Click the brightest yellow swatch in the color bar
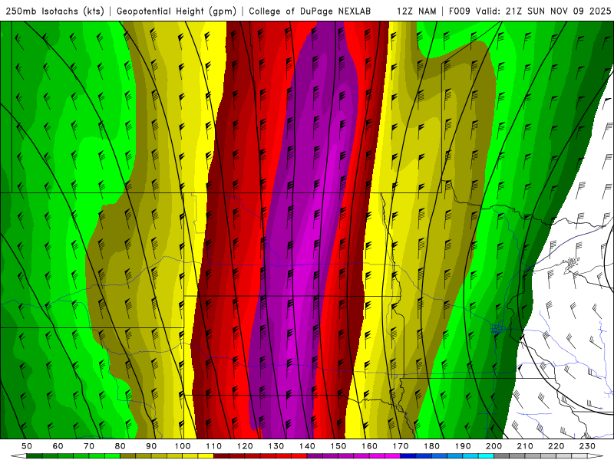This screenshot has width=614, height=460. (206, 456)
